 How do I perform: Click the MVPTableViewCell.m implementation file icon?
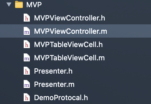coord(27,58)
